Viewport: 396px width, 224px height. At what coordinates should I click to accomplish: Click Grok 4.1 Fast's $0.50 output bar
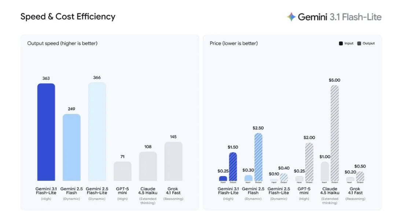360,176
